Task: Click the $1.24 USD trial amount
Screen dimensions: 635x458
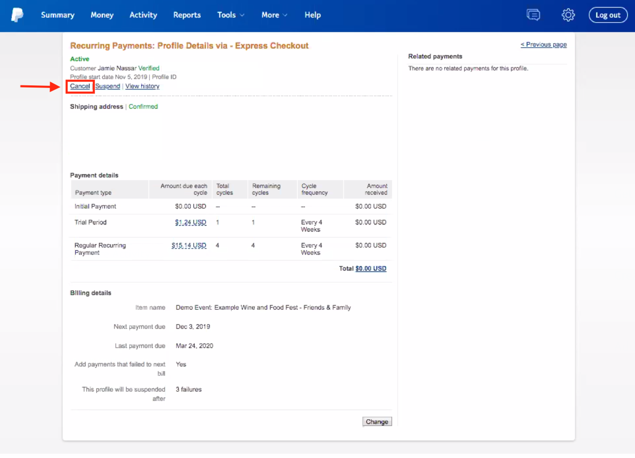Action: coord(191,222)
